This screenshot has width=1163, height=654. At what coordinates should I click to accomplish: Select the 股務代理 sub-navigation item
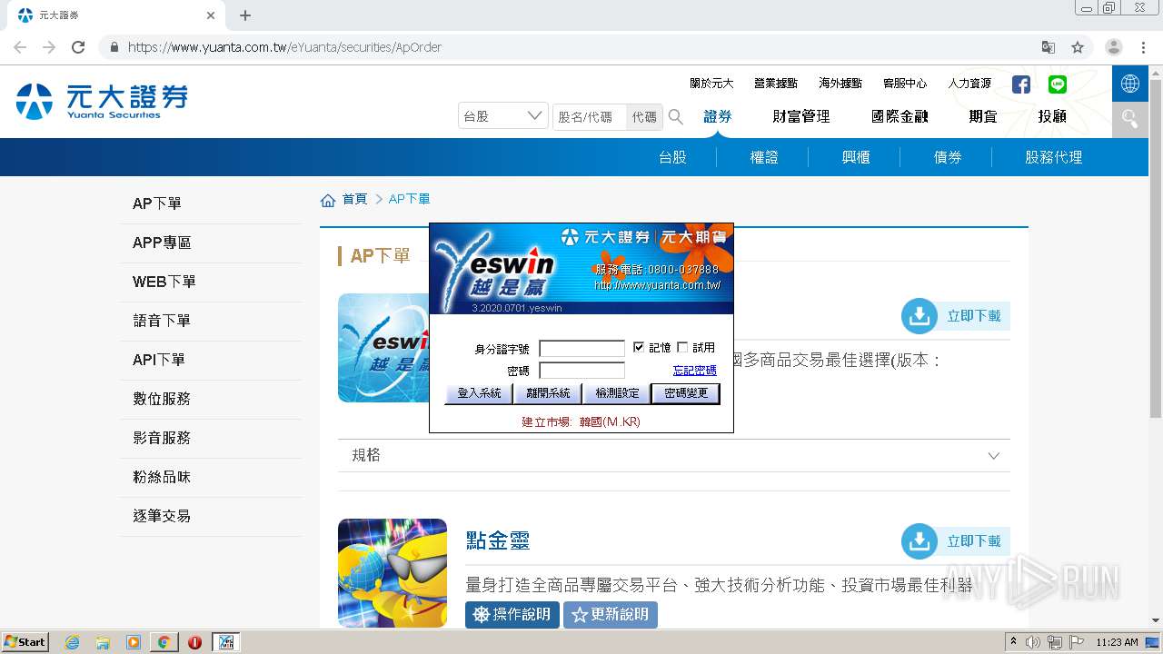[x=1054, y=157]
